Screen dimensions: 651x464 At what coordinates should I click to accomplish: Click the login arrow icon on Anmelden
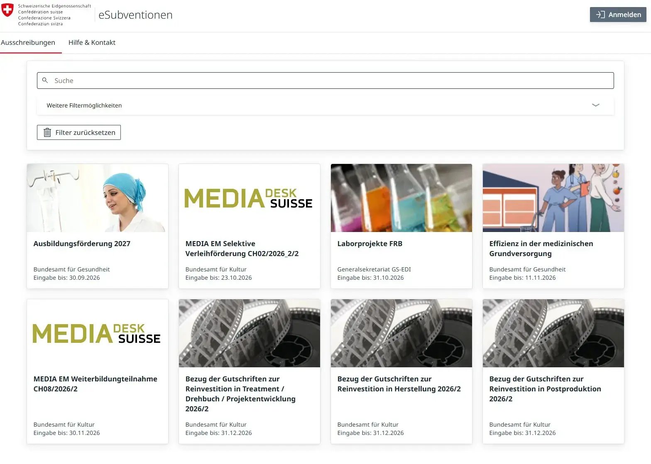600,15
